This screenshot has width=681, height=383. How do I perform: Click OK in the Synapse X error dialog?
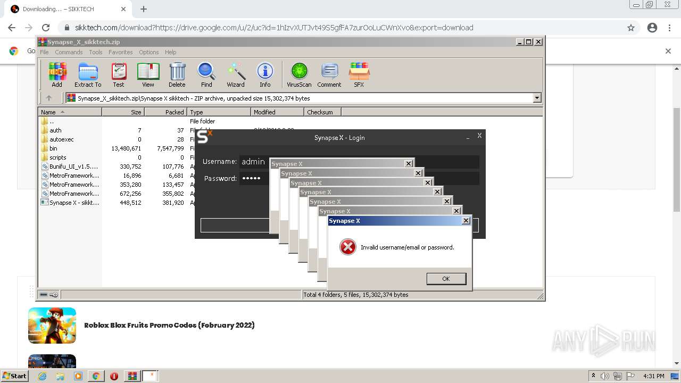[446, 279]
